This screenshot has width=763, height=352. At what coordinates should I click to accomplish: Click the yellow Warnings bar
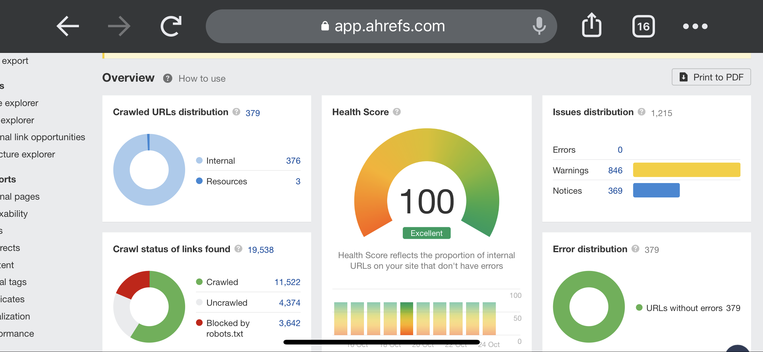tap(687, 170)
